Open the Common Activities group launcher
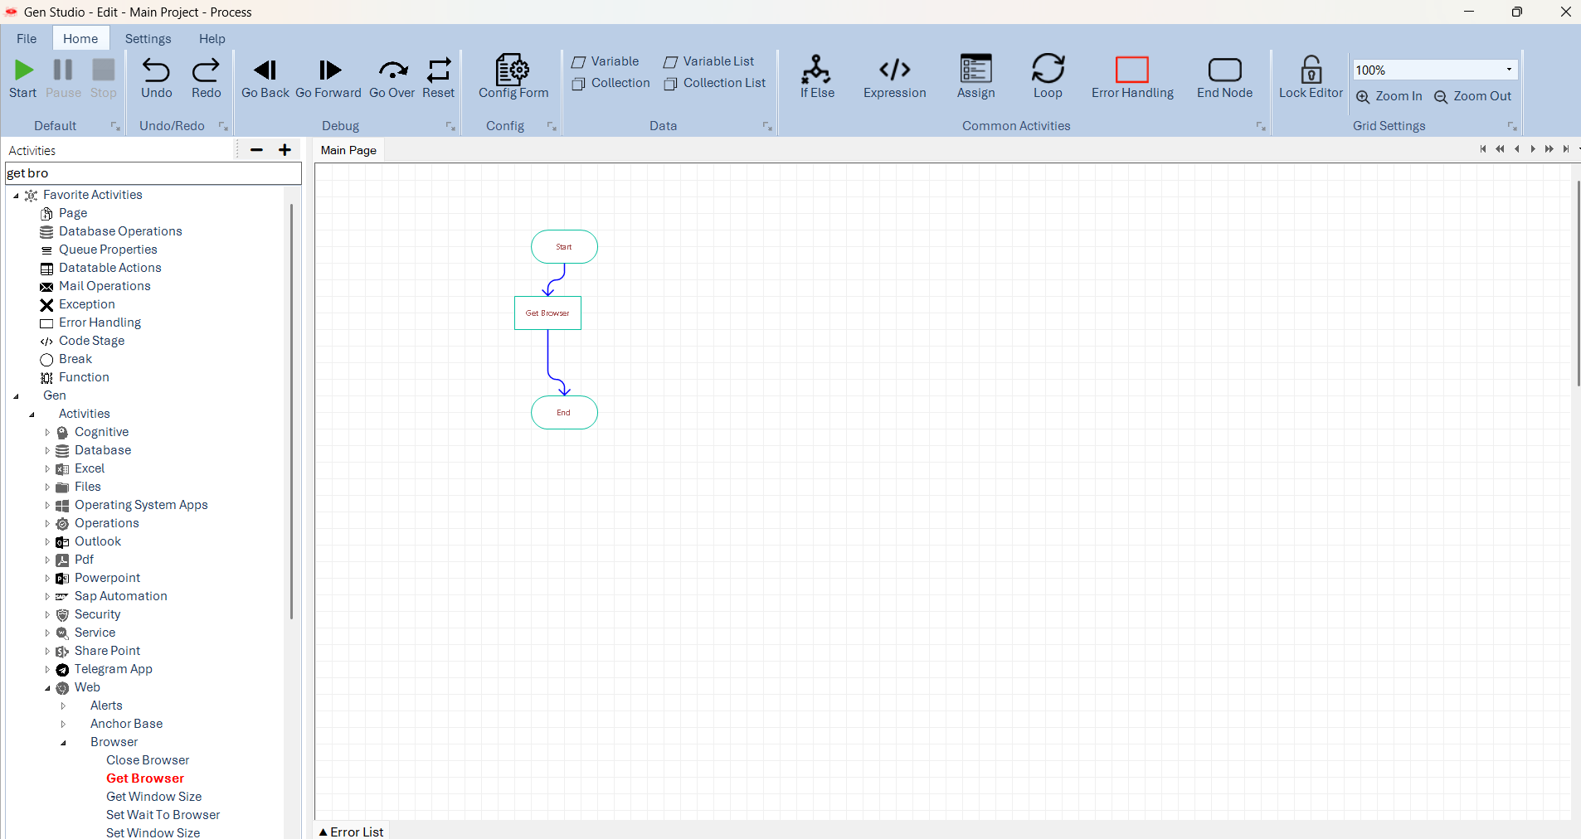The image size is (1581, 839). click(1261, 126)
